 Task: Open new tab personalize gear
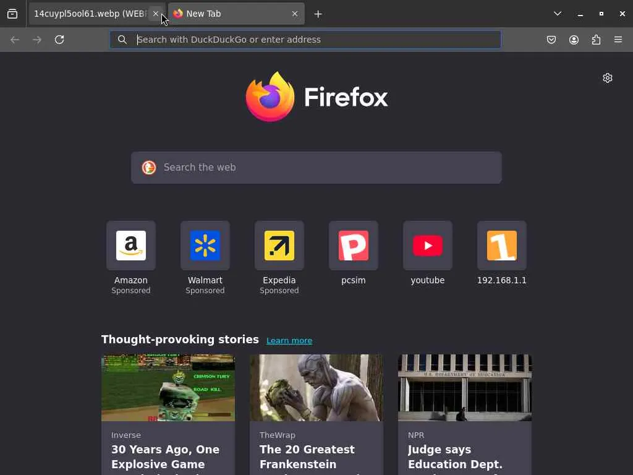[608, 78]
